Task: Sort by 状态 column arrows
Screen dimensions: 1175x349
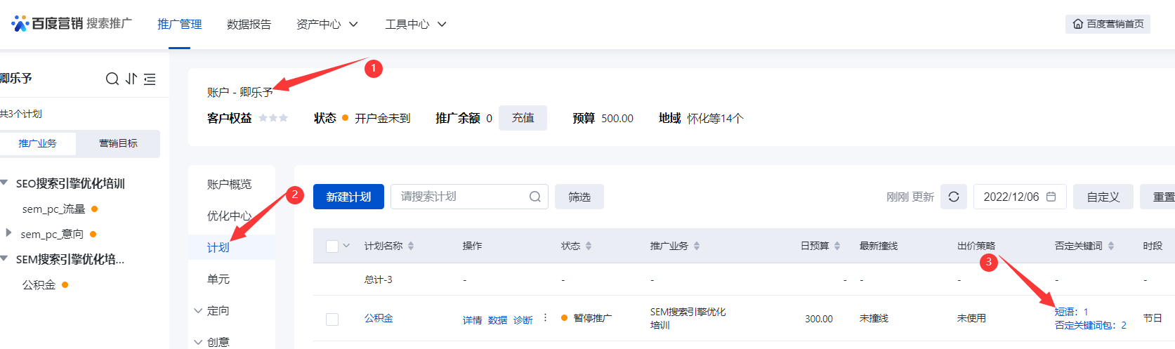Action: (x=589, y=246)
